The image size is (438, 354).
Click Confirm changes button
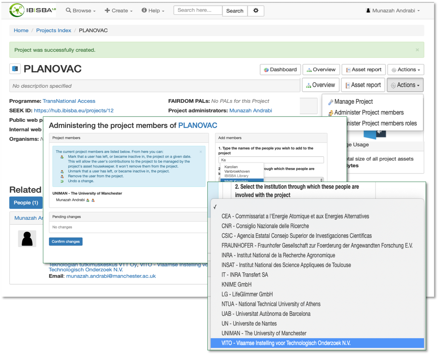[66, 242]
